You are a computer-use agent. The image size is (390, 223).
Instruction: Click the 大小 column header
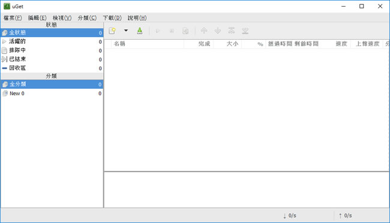(x=227, y=44)
